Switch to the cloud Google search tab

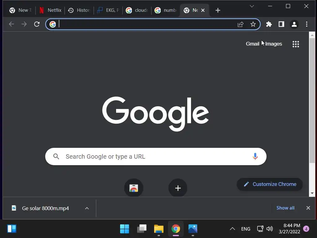tap(137, 10)
